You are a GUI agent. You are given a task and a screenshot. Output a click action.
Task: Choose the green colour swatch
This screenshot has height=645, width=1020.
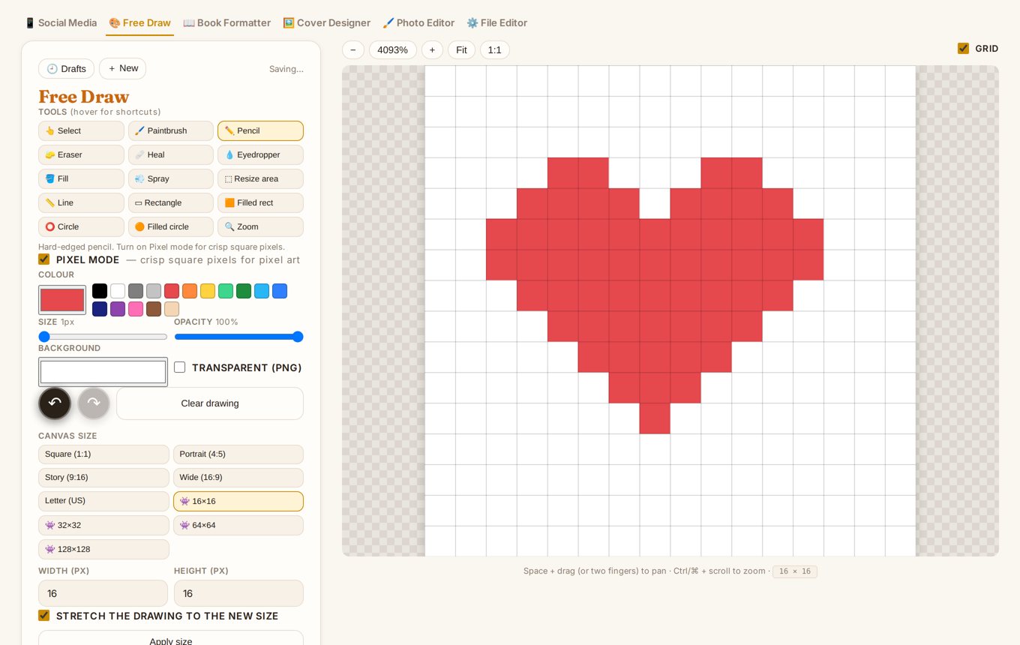tap(244, 291)
